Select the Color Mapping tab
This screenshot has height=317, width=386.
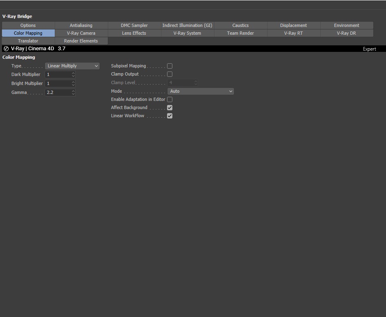click(x=28, y=33)
